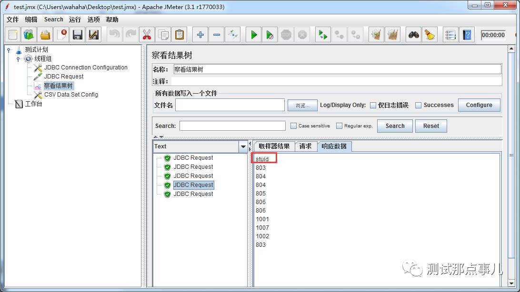Open the Search menu
The image size is (520, 292).
pos(54,19)
